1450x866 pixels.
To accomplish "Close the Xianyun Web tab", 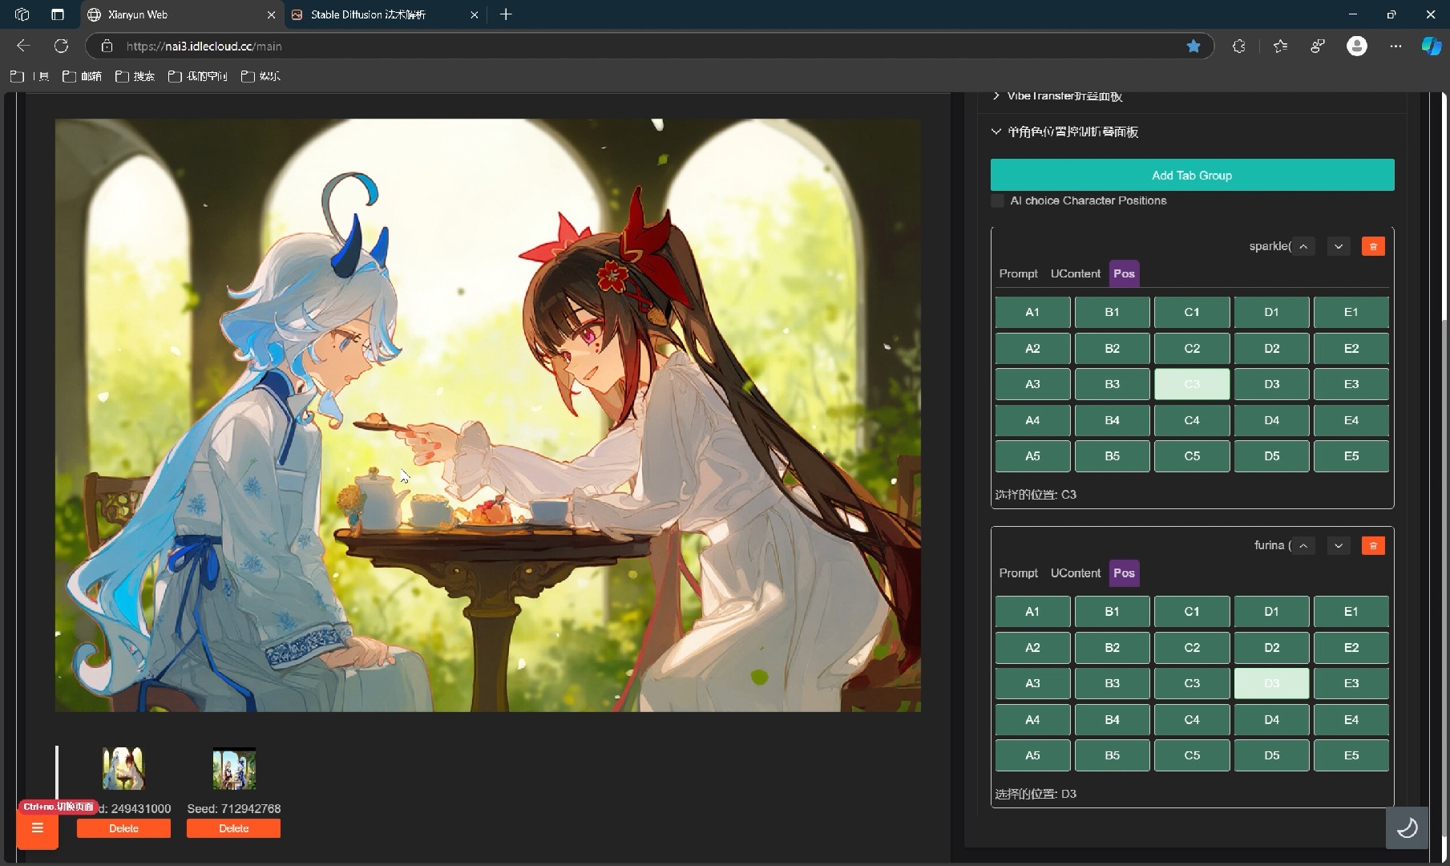I will [271, 14].
